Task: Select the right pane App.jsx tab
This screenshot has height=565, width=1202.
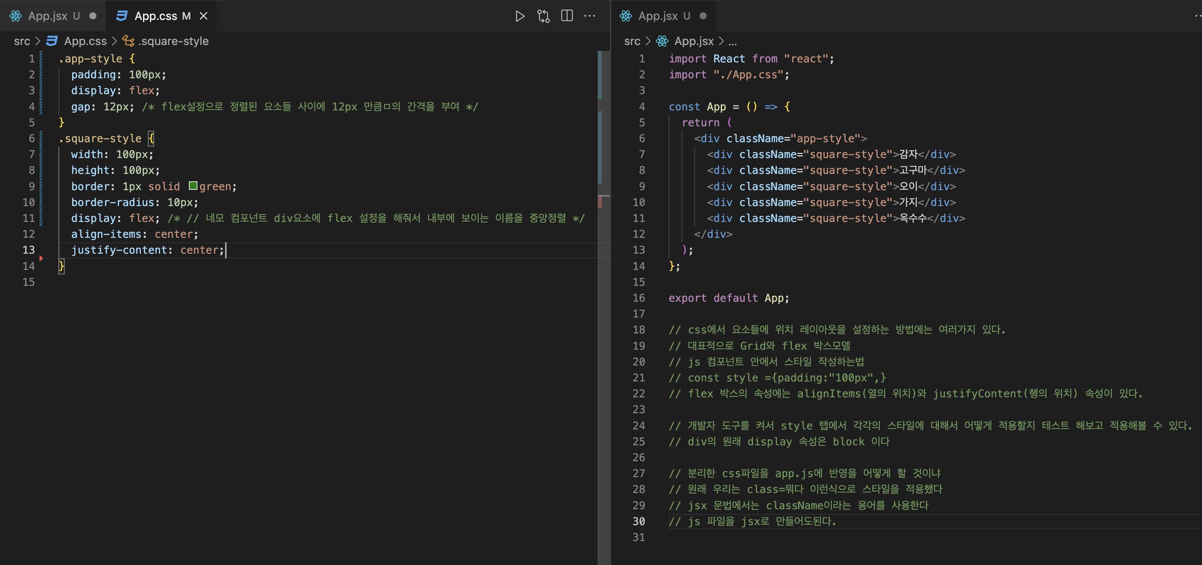Action: tap(658, 16)
